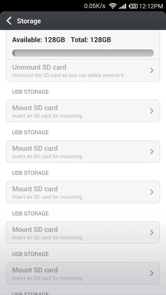Tap the battery icon showing 53
166x295 pixels.
tap(133, 6)
